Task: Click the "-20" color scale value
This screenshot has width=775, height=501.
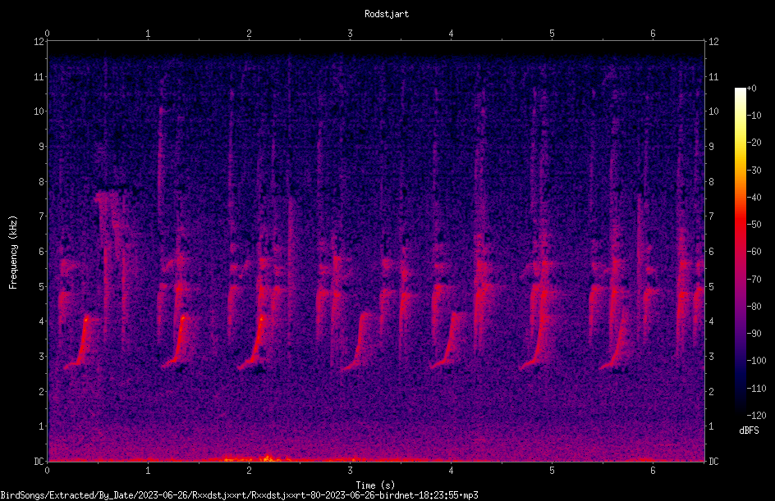Action: pos(754,143)
